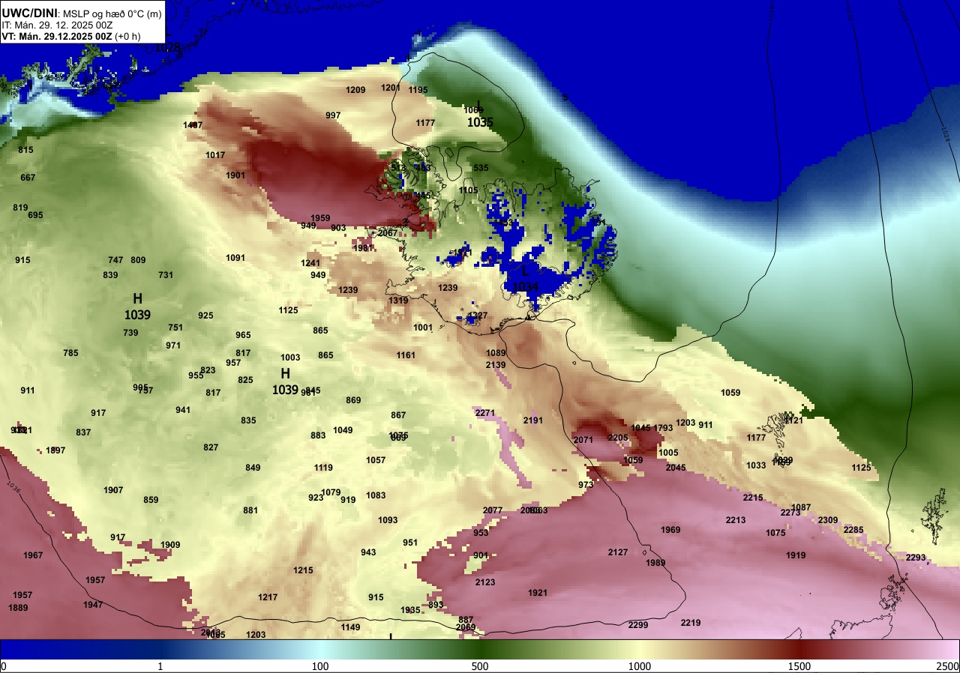
Task: Select the 500 tick on the color scale
Action: (x=480, y=666)
